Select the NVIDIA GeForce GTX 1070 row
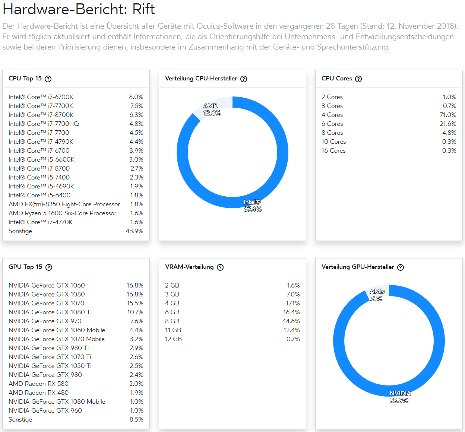The image size is (465, 432). click(x=76, y=303)
